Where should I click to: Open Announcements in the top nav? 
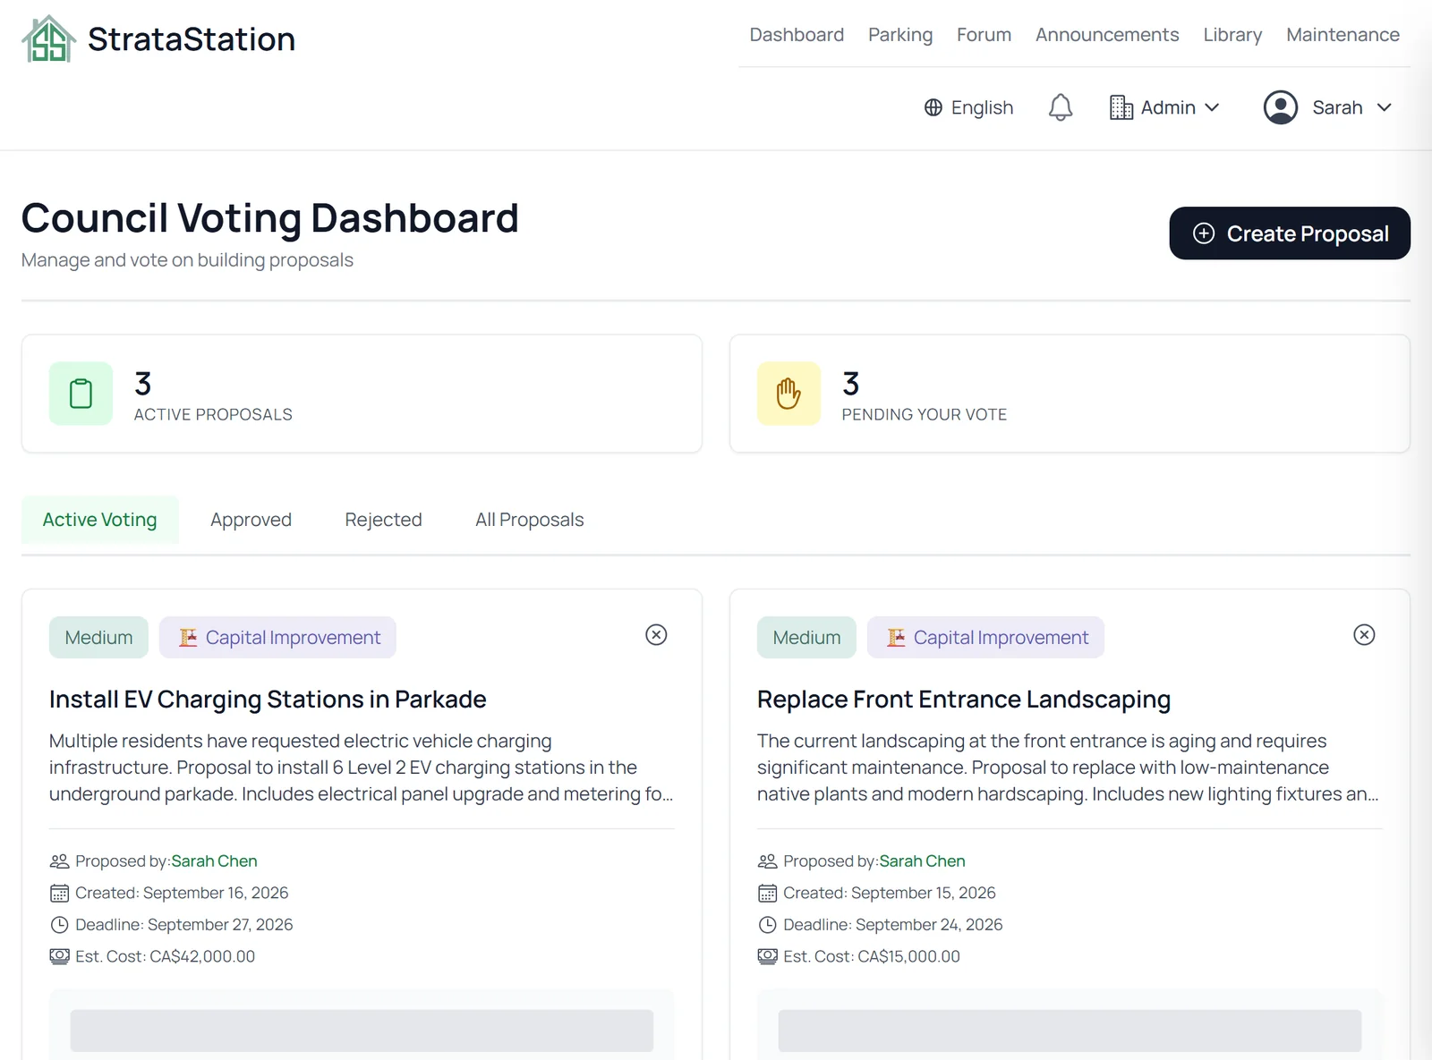click(x=1107, y=35)
